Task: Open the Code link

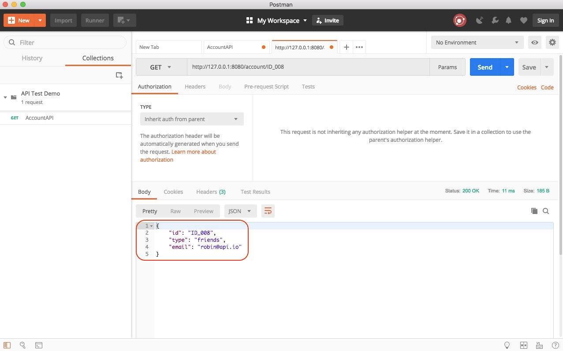Action: pyautogui.click(x=547, y=87)
